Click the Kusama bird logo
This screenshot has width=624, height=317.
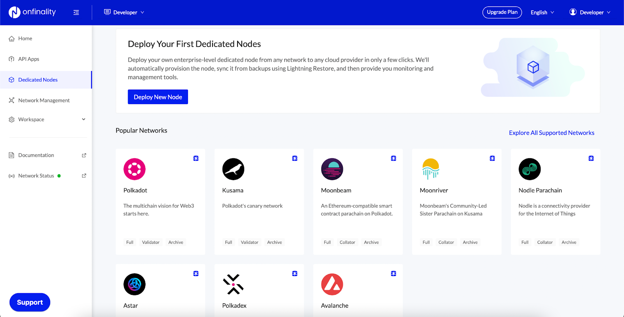click(233, 169)
